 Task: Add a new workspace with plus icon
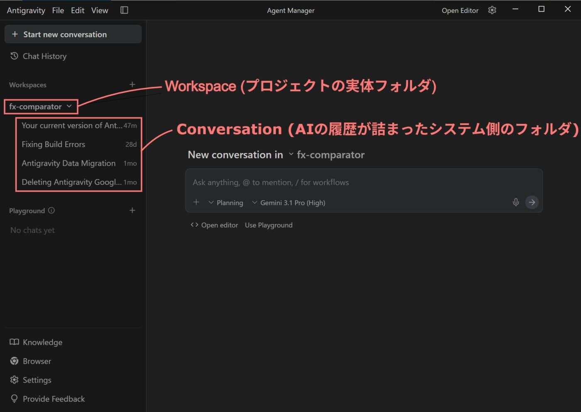click(132, 85)
